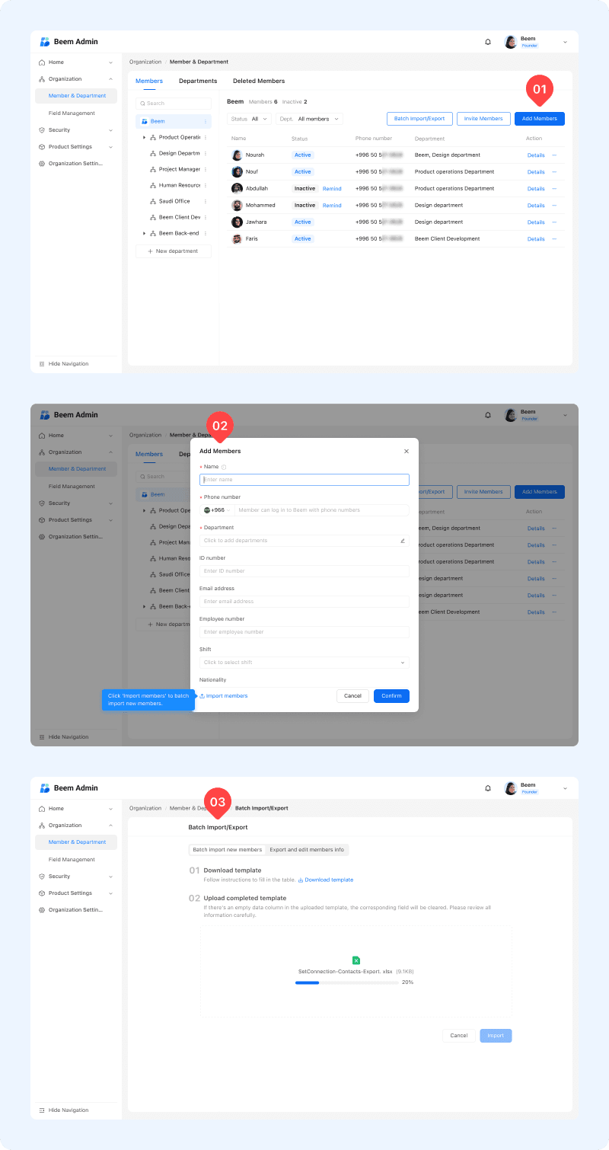Click the green Excel file icon

(x=356, y=960)
